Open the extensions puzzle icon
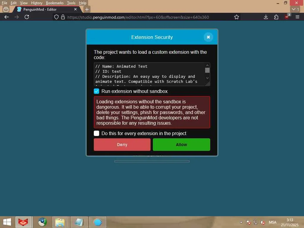Viewport: 304px width, 228px height. [276, 17]
